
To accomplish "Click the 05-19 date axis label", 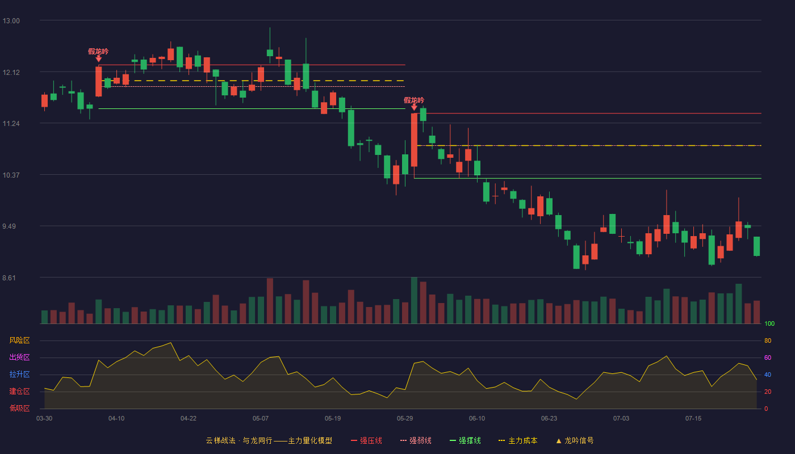I will coord(333,418).
